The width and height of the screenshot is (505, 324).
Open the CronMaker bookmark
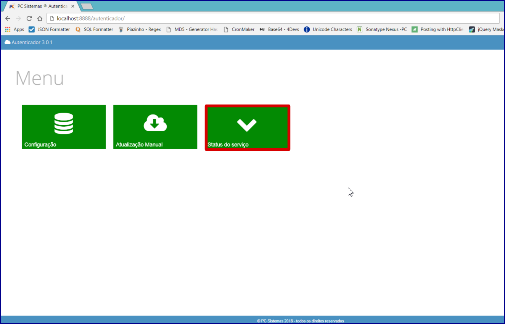point(239,29)
